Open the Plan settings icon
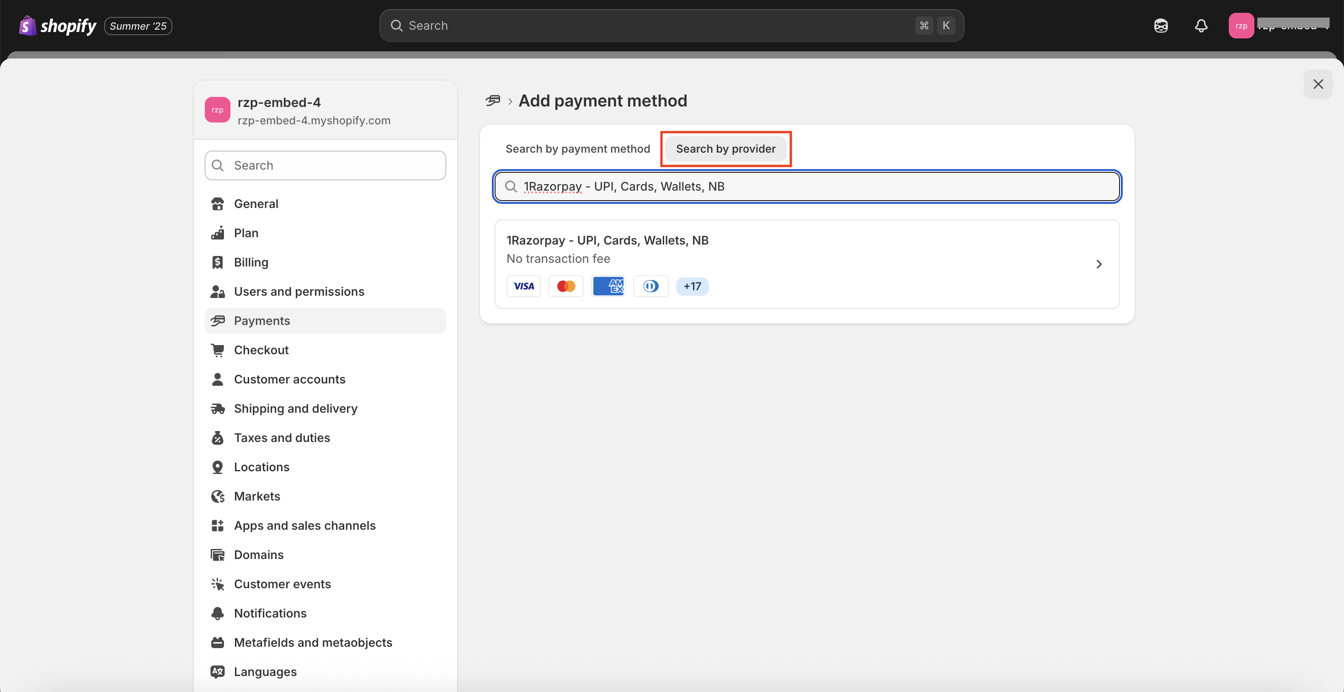1344x692 pixels. 218,233
